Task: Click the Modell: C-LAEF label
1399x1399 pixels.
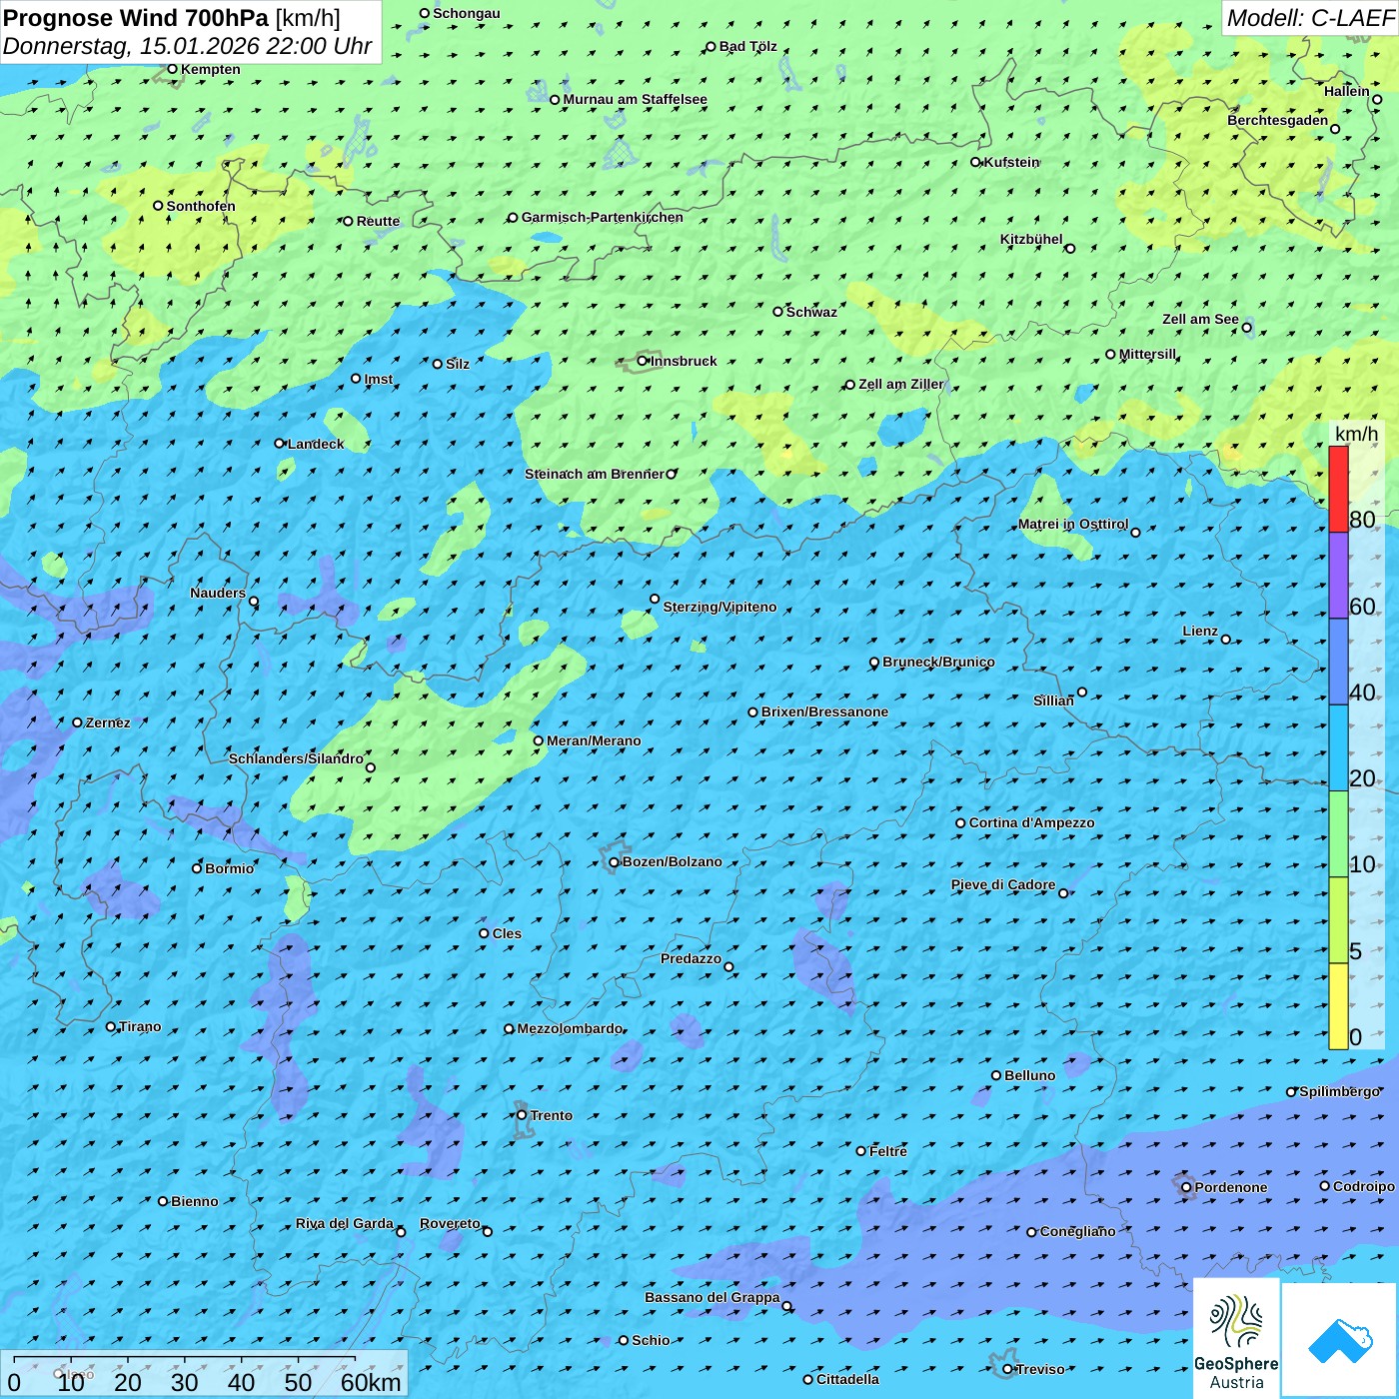Action: (x=1309, y=18)
